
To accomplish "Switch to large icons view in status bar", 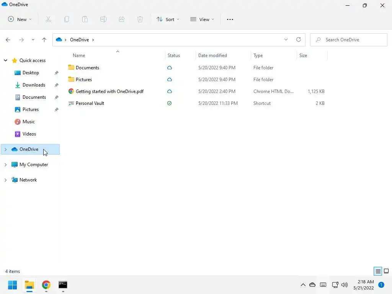I will pyautogui.click(x=386, y=271).
